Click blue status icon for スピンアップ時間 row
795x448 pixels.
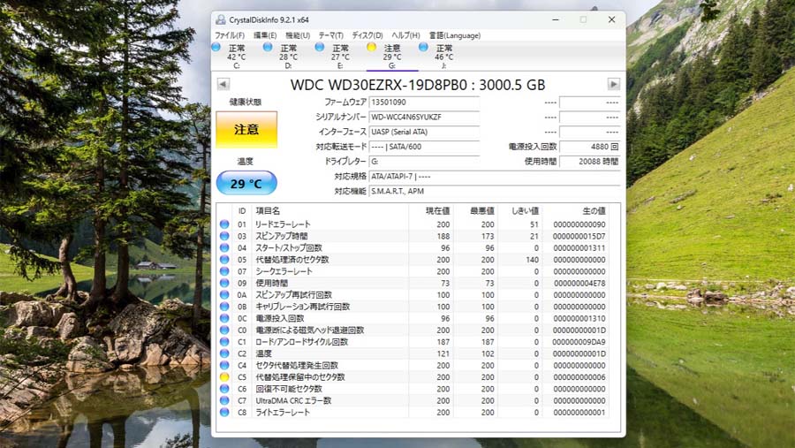[224, 236]
